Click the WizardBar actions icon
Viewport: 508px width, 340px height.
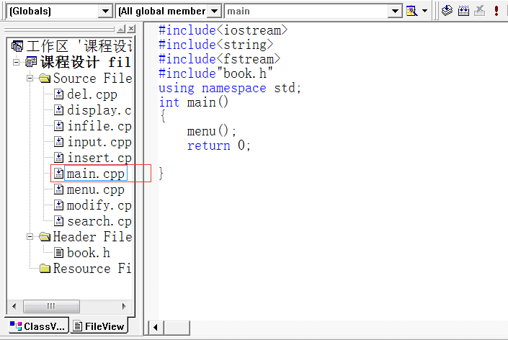click(411, 11)
